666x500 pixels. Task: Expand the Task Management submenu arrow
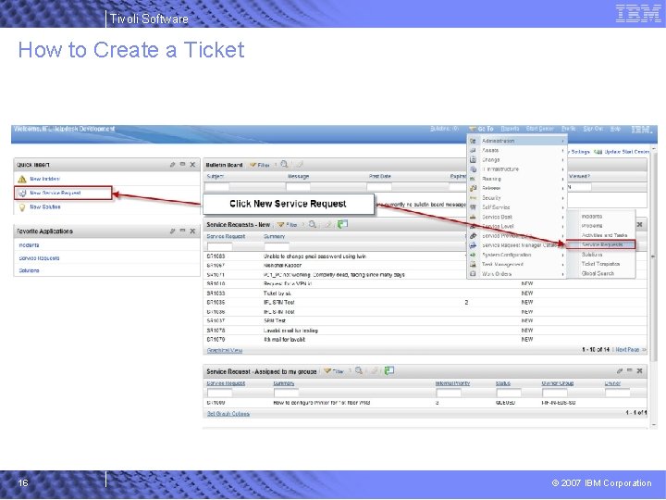coord(562,265)
